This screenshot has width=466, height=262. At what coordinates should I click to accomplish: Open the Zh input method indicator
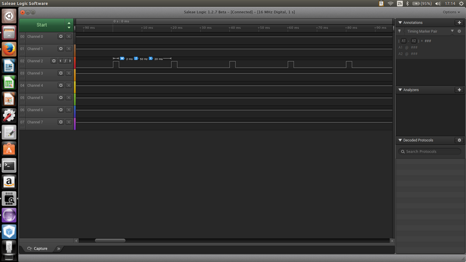[400, 3]
